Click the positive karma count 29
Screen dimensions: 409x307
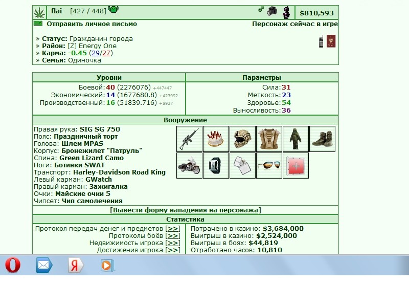click(96, 53)
